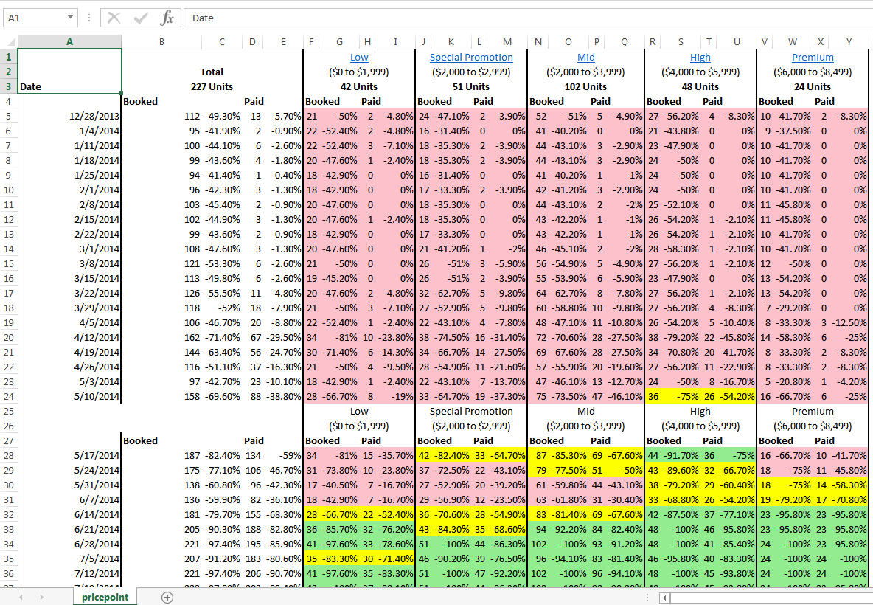Click the "Mid" hyperlink
The image size is (873, 605).
pos(586,57)
